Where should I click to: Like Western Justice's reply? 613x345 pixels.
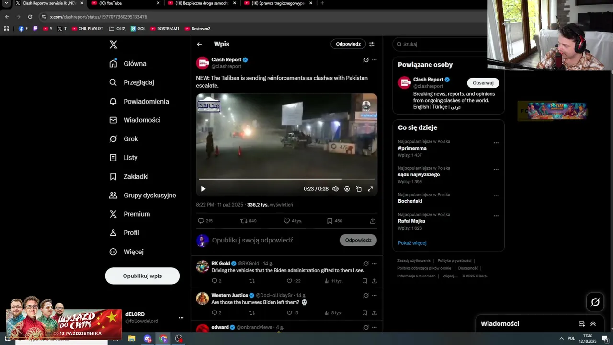pos(292,313)
